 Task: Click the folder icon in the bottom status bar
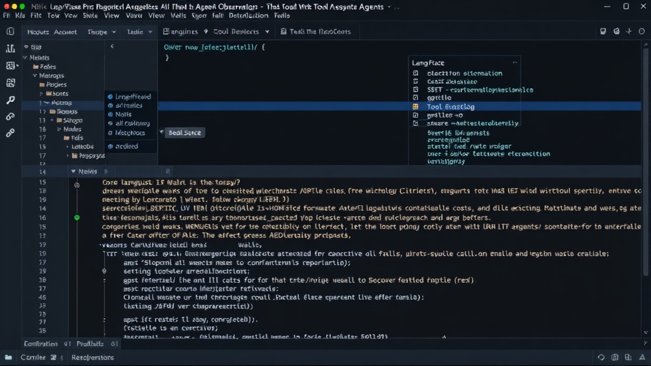(8, 357)
